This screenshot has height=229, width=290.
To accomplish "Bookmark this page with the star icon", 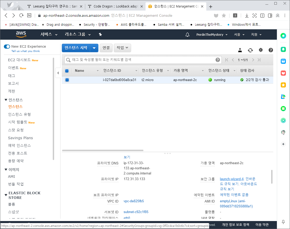I will pos(224,15).
